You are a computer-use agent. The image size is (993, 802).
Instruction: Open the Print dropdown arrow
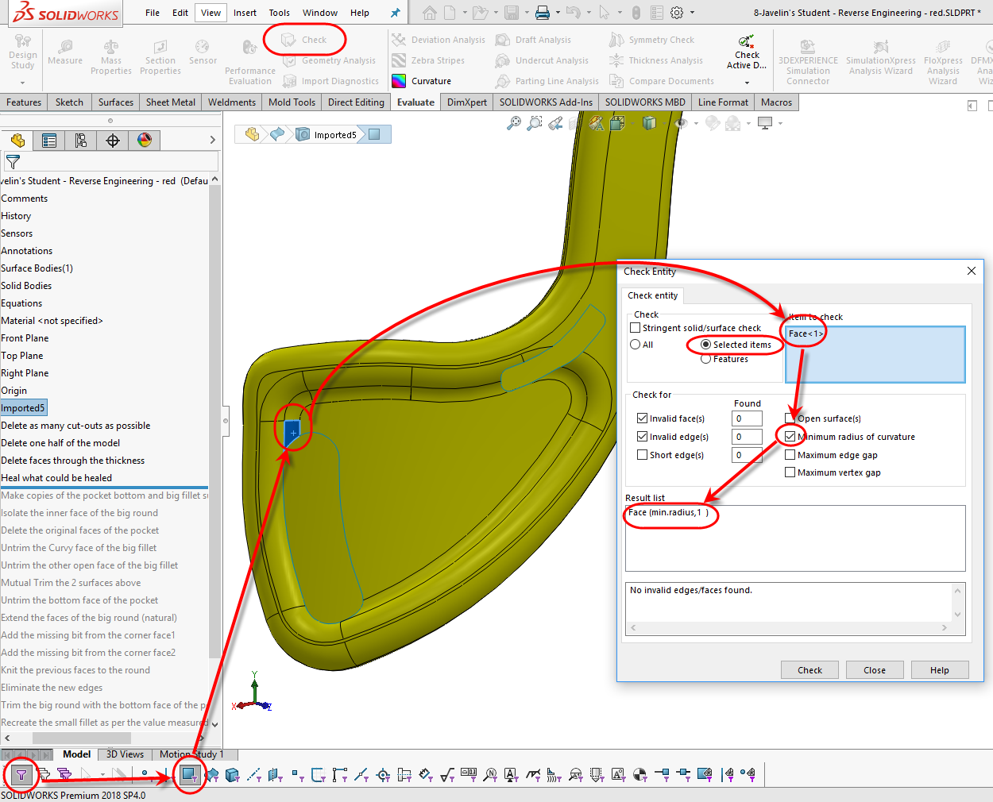tap(558, 13)
